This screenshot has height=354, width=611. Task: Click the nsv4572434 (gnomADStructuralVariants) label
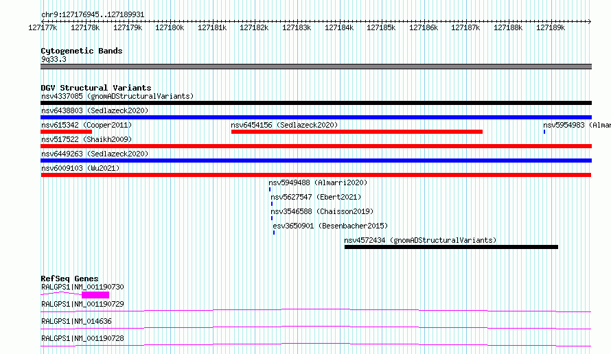420,240
